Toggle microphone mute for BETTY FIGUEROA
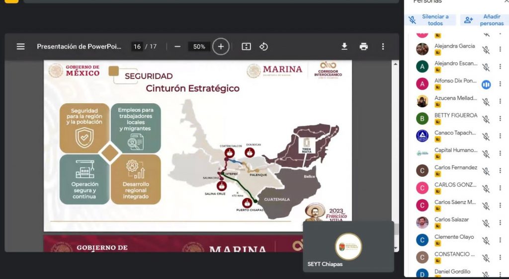Viewport: 509px width, 279px height. pos(486,119)
